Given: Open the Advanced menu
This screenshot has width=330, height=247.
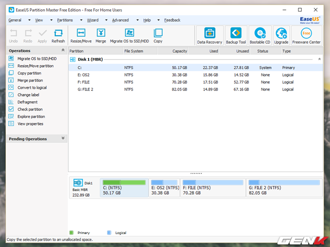Looking at the screenshot, I should pyautogui.click(x=120, y=20).
